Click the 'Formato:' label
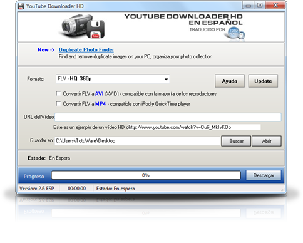This screenshot has width=303, height=243. click(x=36, y=79)
